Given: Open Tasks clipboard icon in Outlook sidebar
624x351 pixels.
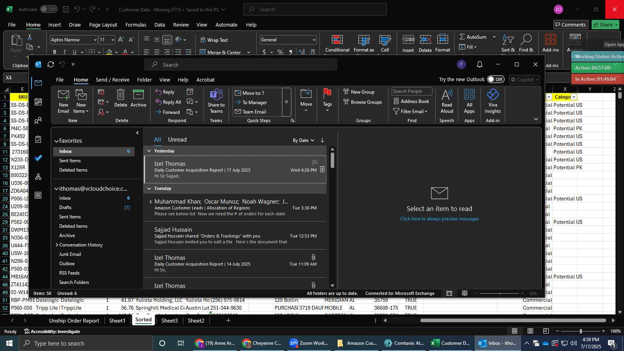Looking at the screenshot, I should pos(38,139).
